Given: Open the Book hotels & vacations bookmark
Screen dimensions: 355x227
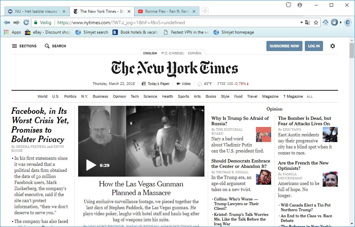Looking at the screenshot, I should tap(136, 32).
